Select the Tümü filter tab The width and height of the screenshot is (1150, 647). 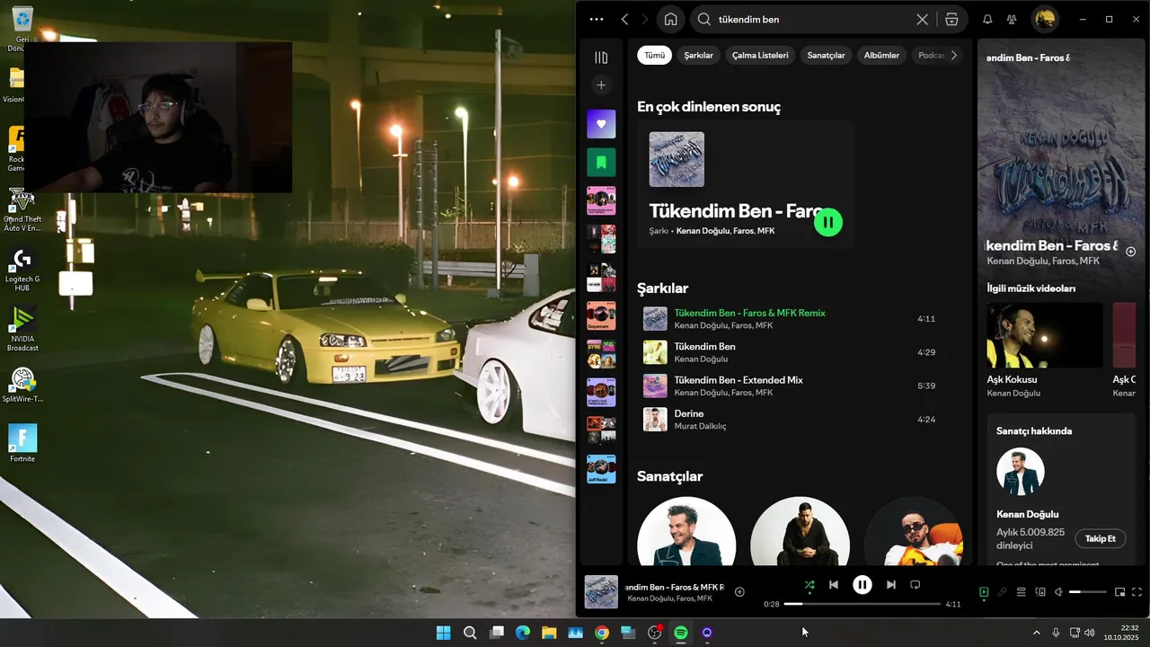coord(655,55)
